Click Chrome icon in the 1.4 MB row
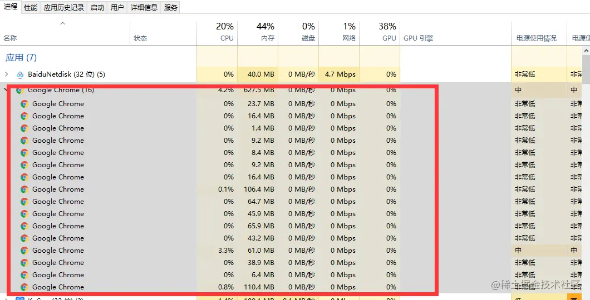 [x=24, y=128]
